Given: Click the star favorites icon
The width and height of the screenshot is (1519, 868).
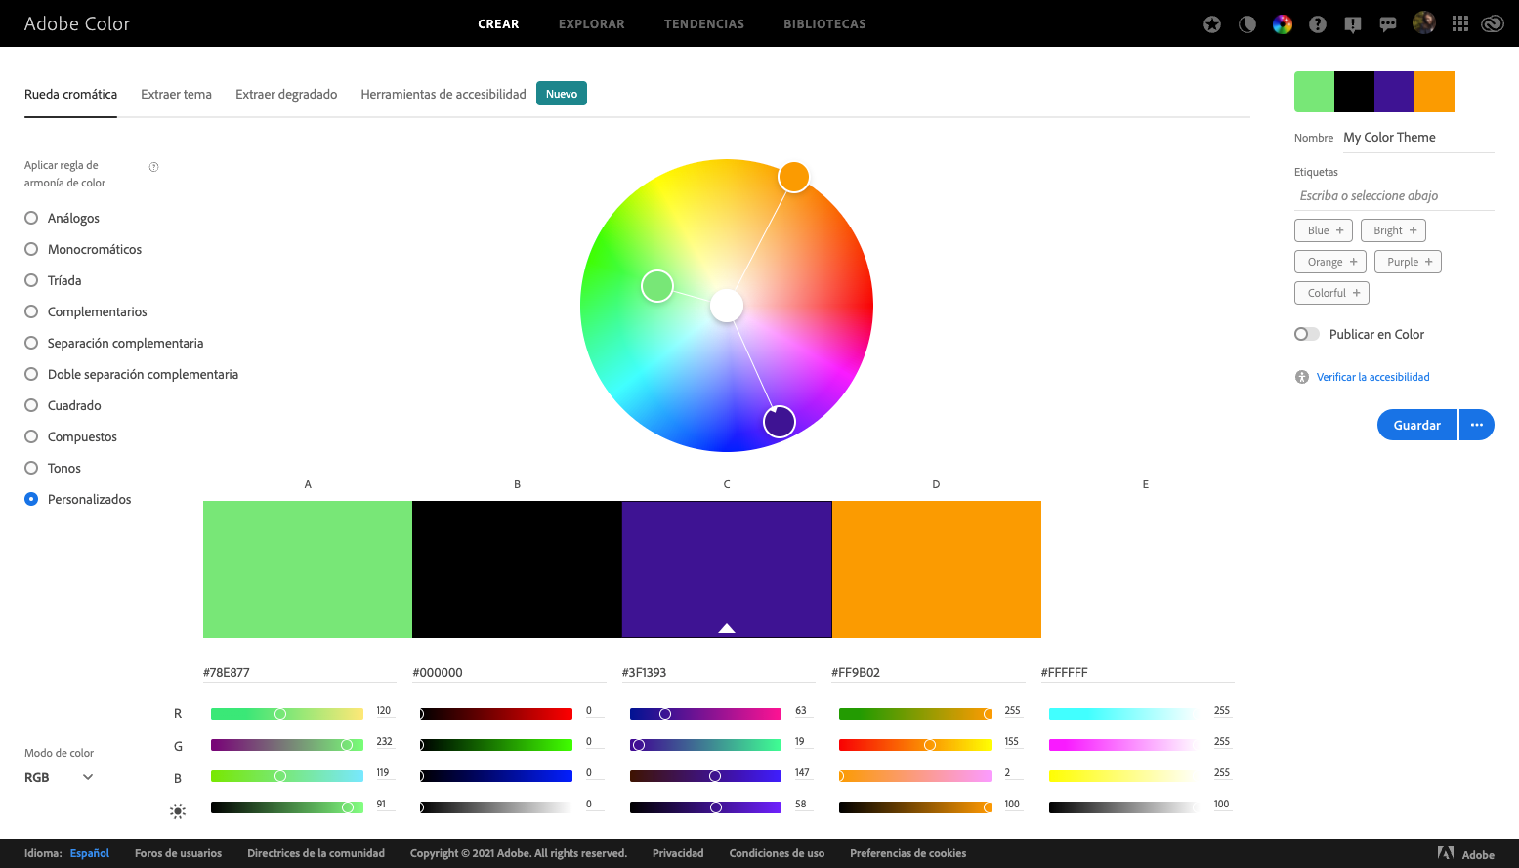Looking at the screenshot, I should click(x=1211, y=23).
